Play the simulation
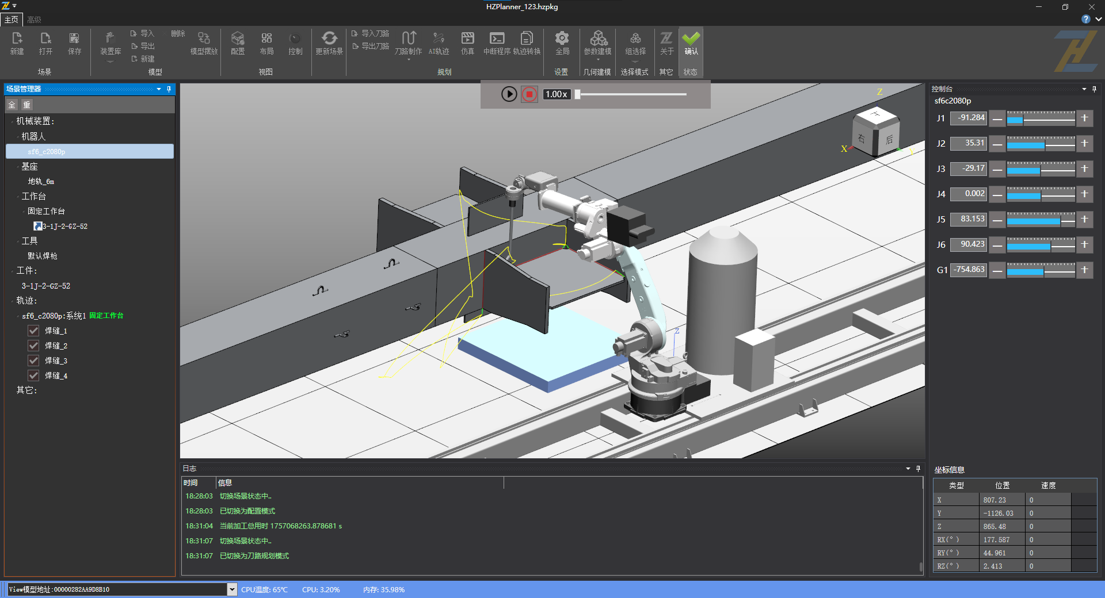The width and height of the screenshot is (1105, 598). tap(509, 94)
